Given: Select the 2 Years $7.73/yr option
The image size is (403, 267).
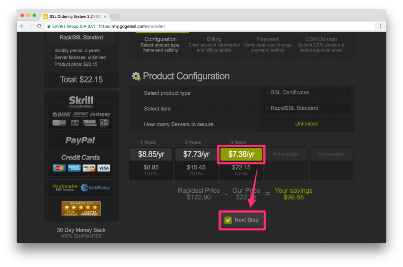Looking at the screenshot, I should click(x=196, y=154).
